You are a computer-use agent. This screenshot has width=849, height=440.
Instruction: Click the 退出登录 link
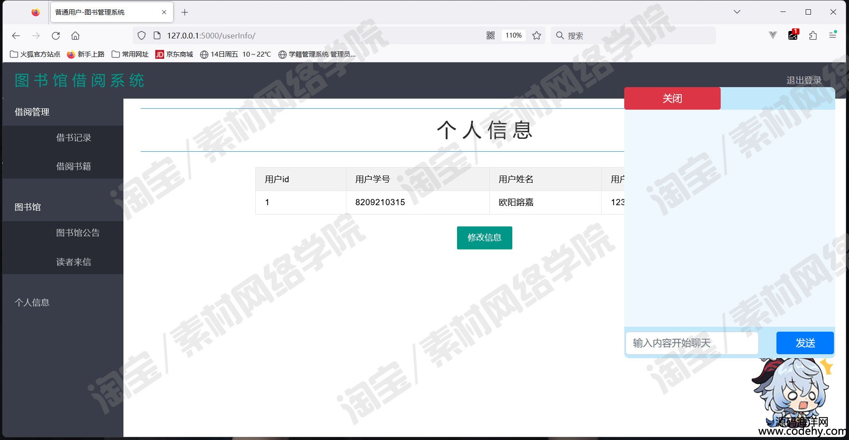pos(804,80)
